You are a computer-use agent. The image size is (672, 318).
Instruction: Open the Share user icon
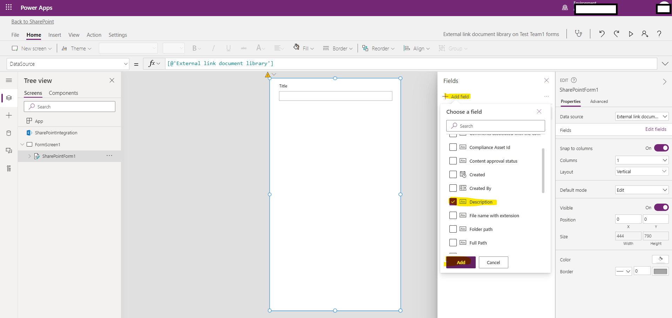645,34
